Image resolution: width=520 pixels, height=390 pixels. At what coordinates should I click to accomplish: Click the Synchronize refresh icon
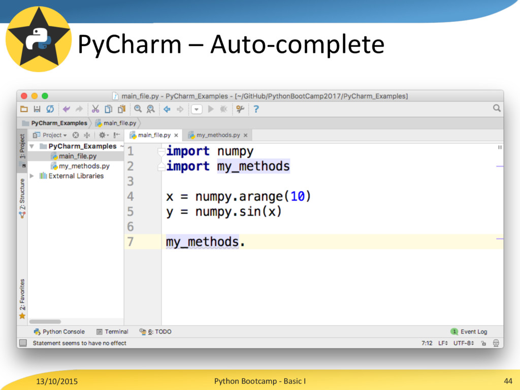(x=50, y=109)
